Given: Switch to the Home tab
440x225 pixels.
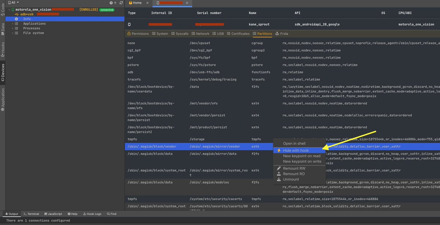Looking at the screenshot, I should click(135, 3).
